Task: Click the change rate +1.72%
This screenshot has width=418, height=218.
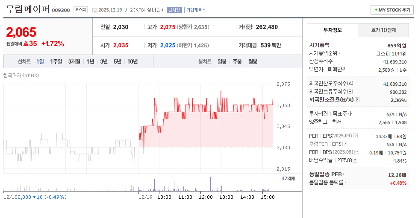Action: coord(53,44)
